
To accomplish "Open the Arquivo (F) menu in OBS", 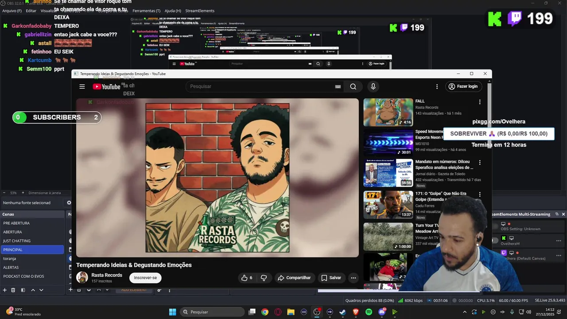I will click(12, 11).
